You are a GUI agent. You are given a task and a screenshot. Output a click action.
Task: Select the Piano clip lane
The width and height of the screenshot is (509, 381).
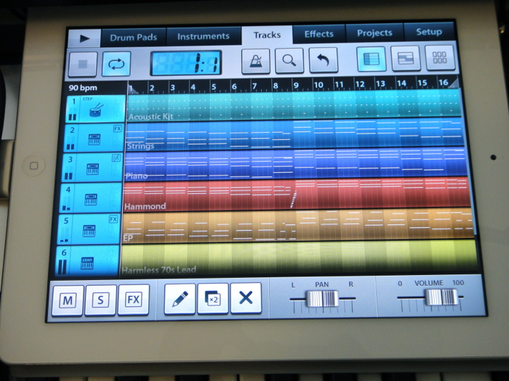(x=295, y=163)
